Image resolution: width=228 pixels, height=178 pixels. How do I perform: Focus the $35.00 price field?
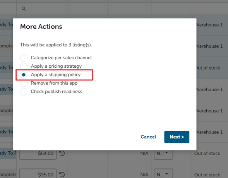coord(38,173)
